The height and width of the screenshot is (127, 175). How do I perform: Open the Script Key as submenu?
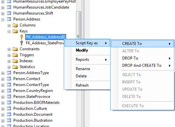[x=87, y=43]
